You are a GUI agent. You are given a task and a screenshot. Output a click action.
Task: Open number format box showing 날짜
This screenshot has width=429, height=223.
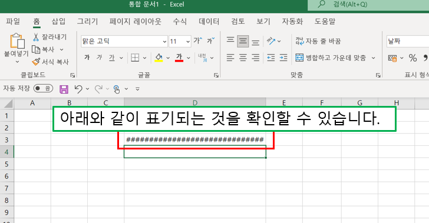(x=408, y=41)
